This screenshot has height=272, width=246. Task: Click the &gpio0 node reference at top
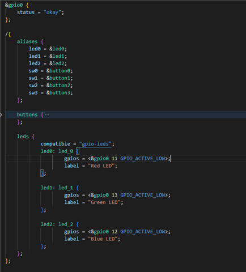[14, 5]
